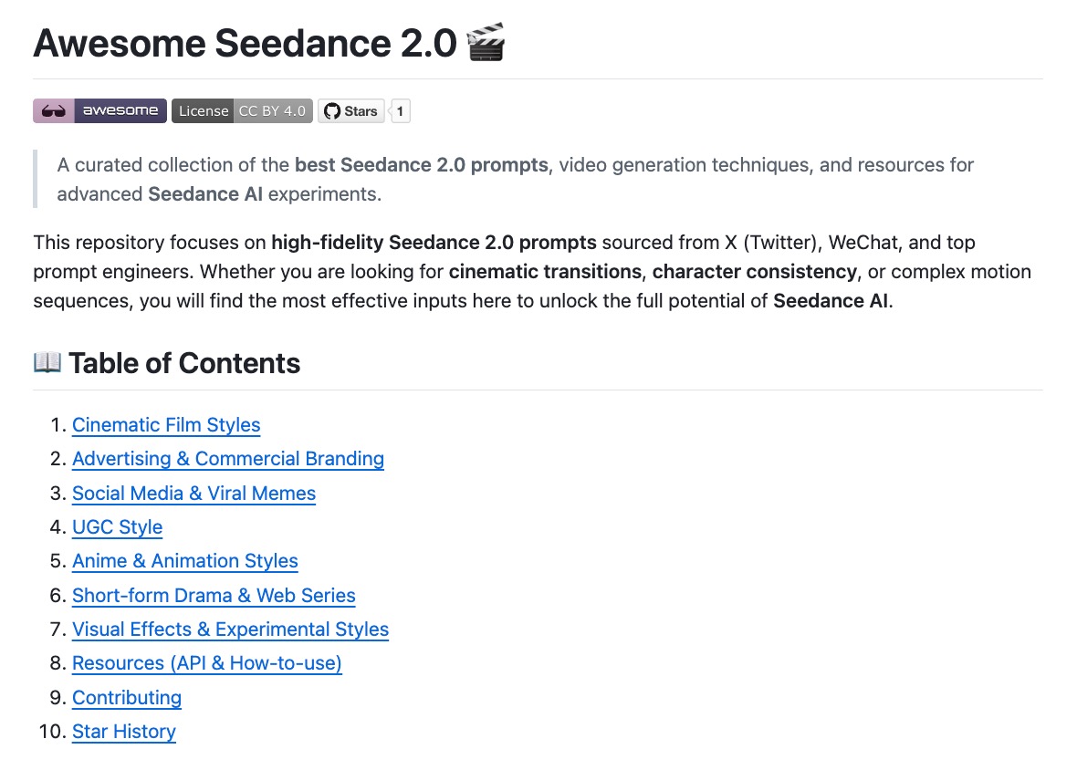Go to Advertising & Commercial Branding section
This screenshot has width=1077, height=770.
[x=228, y=459]
